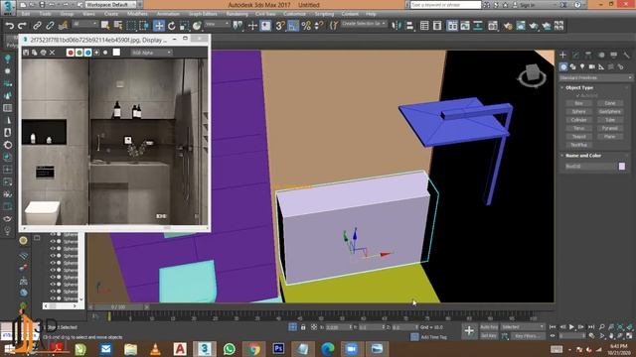Create a Box primitive
636x357 pixels.
(578, 103)
